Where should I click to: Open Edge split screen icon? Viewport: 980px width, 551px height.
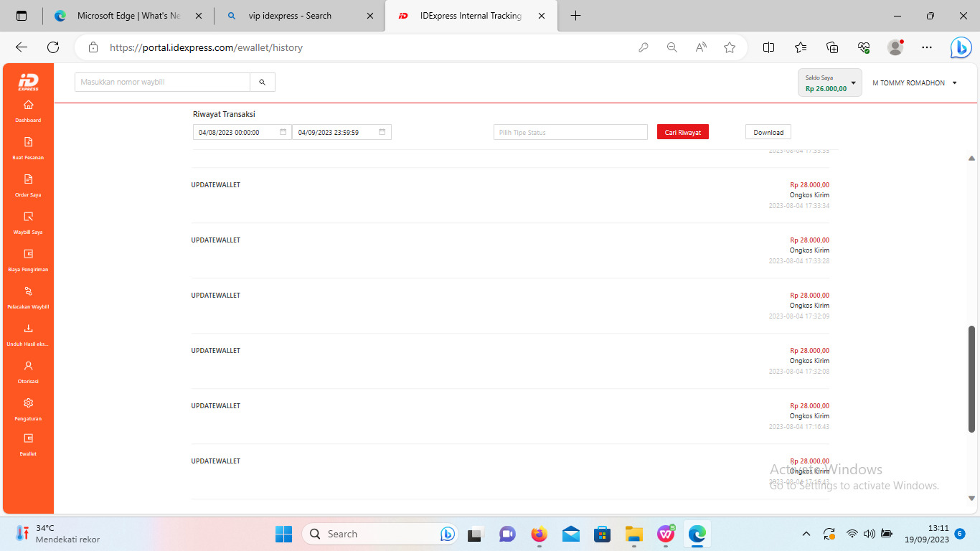pyautogui.click(x=769, y=47)
